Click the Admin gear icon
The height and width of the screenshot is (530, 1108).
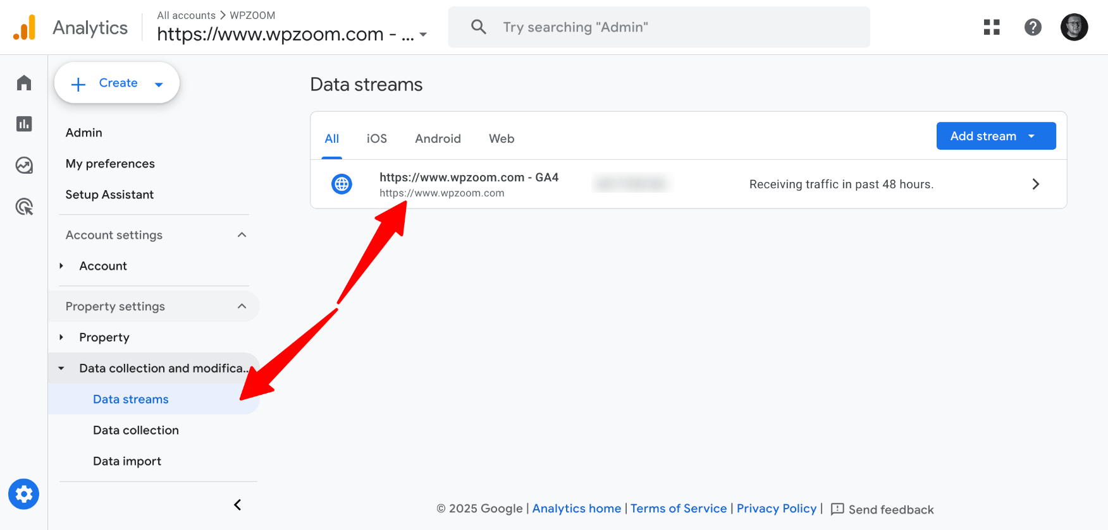[x=24, y=494]
